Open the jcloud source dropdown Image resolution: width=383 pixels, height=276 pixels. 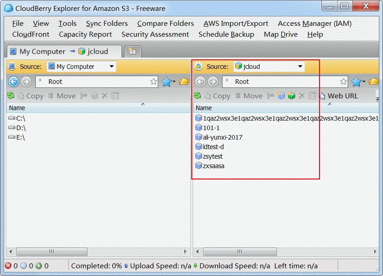click(300, 67)
